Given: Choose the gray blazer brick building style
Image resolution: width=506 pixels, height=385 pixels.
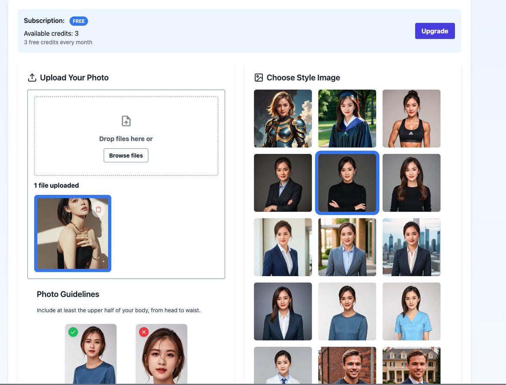Looking at the screenshot, I should coord(347,247).
